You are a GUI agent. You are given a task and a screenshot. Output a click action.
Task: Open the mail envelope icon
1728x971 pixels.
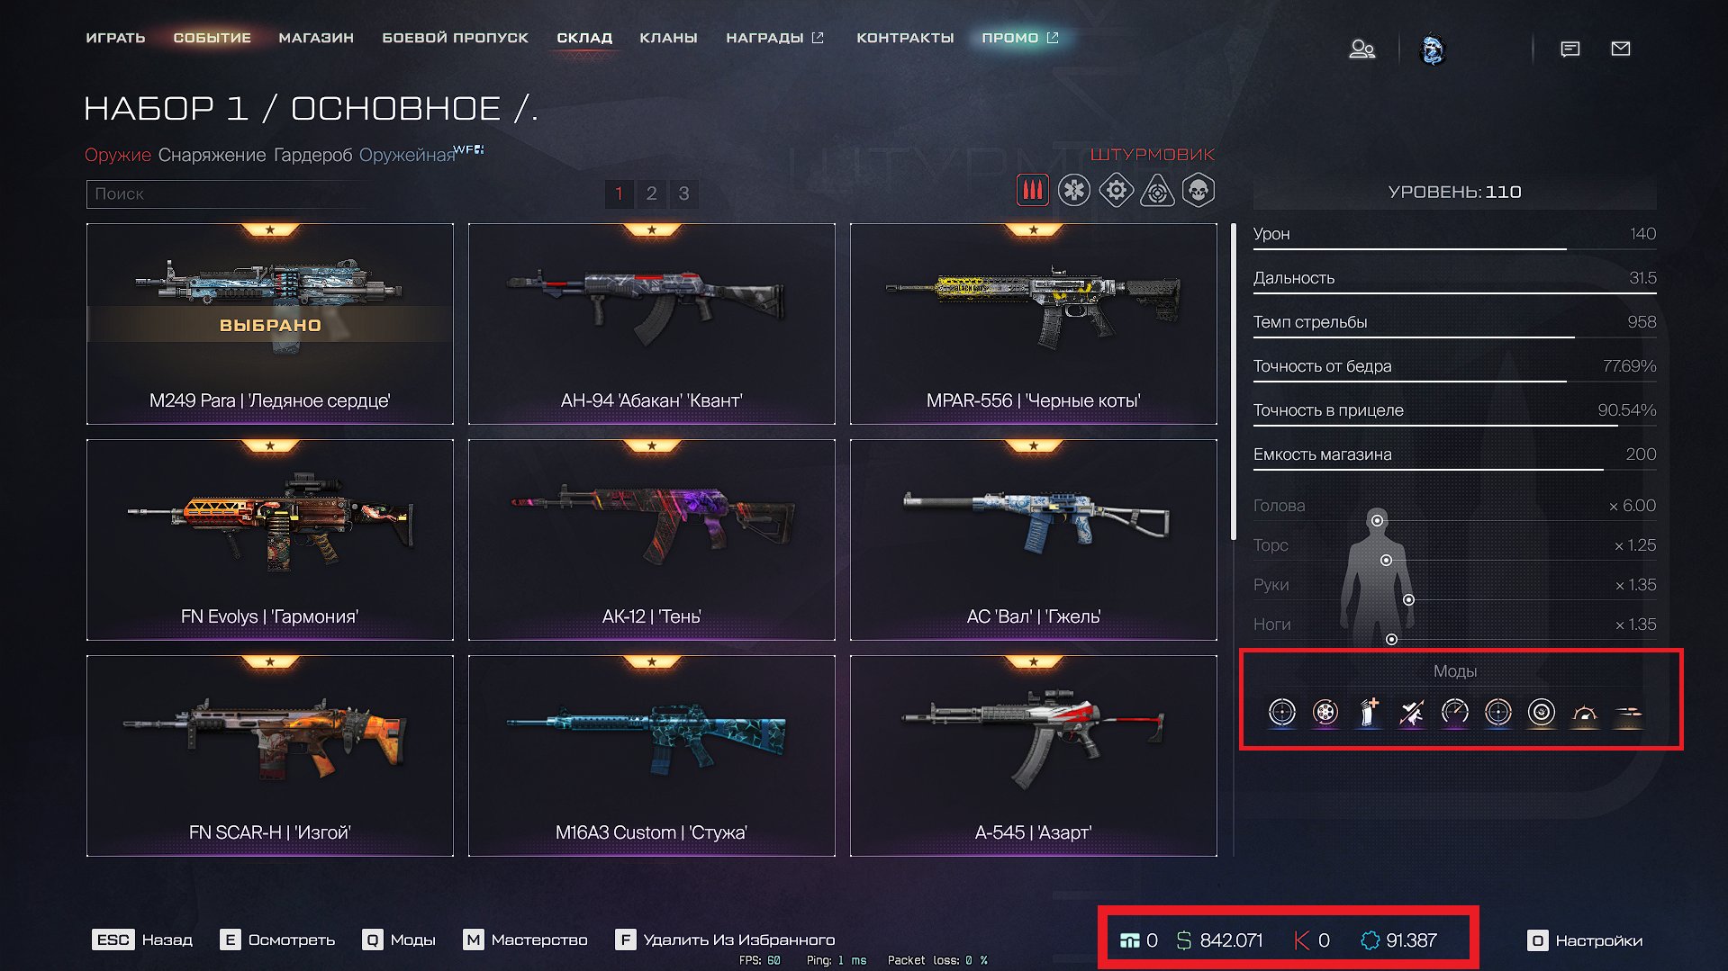coord(1621,49)
